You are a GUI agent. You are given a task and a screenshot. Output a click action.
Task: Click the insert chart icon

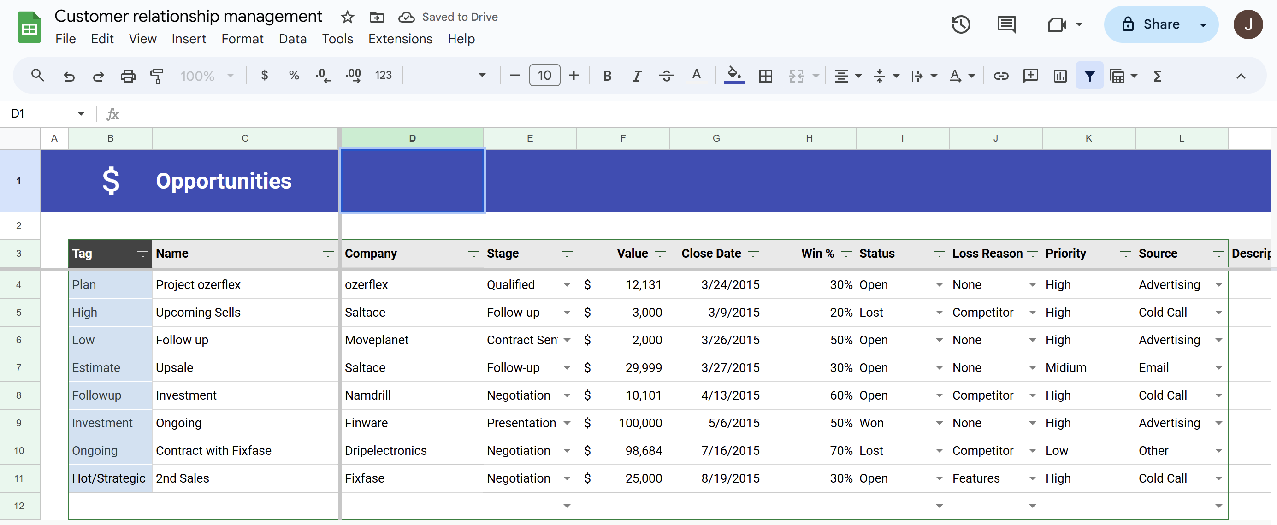1060,76
